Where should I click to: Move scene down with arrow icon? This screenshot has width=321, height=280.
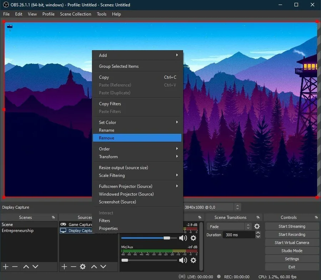tap(35, 266)
